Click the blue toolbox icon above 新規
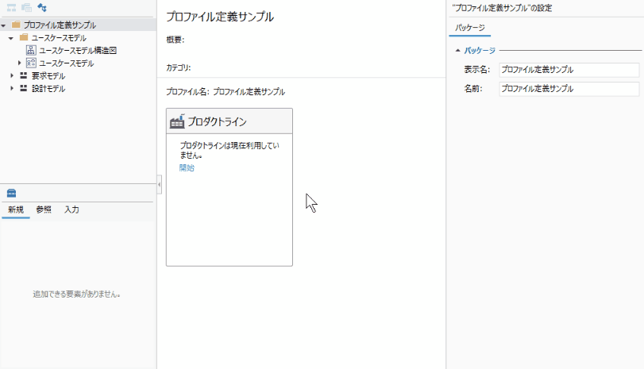644x369 pixels. pyautogui.click(x=11, y=193)
